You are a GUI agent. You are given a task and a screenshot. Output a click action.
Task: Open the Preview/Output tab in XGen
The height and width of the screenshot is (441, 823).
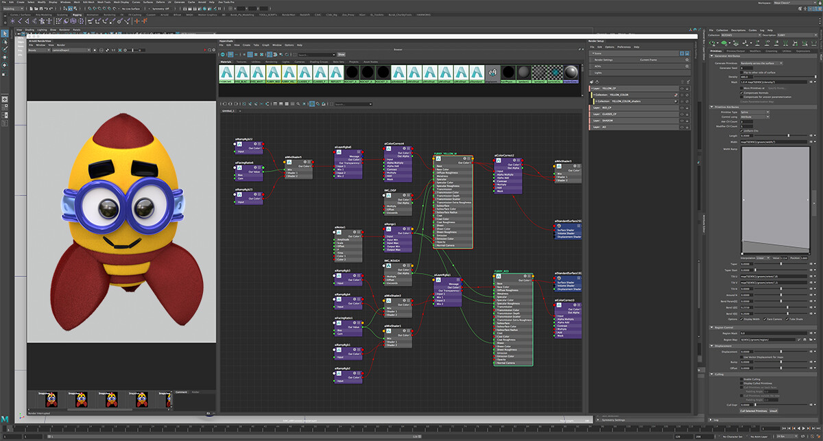coord(735,51)
